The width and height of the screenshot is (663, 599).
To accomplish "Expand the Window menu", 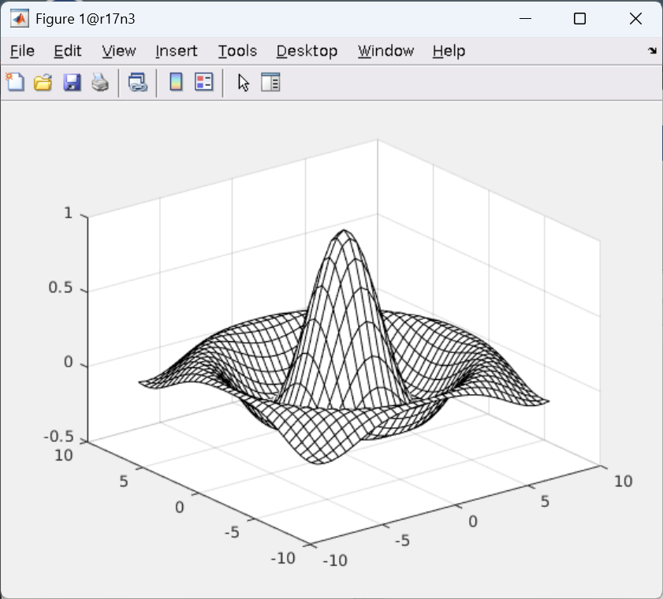I will 386,51.
